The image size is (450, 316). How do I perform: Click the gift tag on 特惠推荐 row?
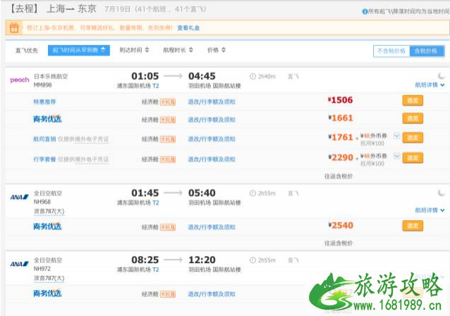[168, 102]
